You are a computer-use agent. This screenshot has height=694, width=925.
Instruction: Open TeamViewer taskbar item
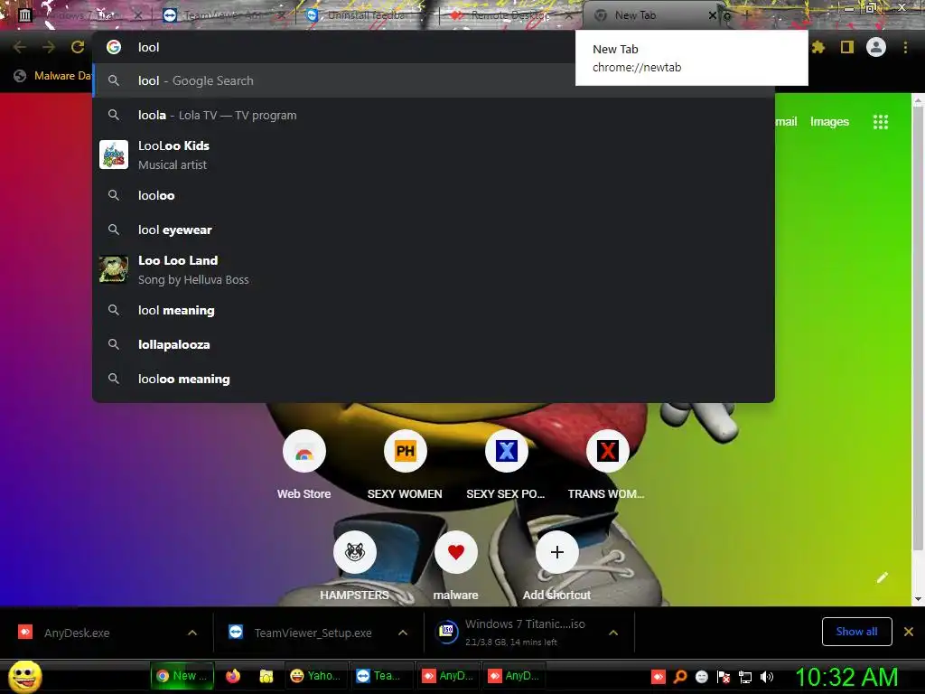point(382,676)
